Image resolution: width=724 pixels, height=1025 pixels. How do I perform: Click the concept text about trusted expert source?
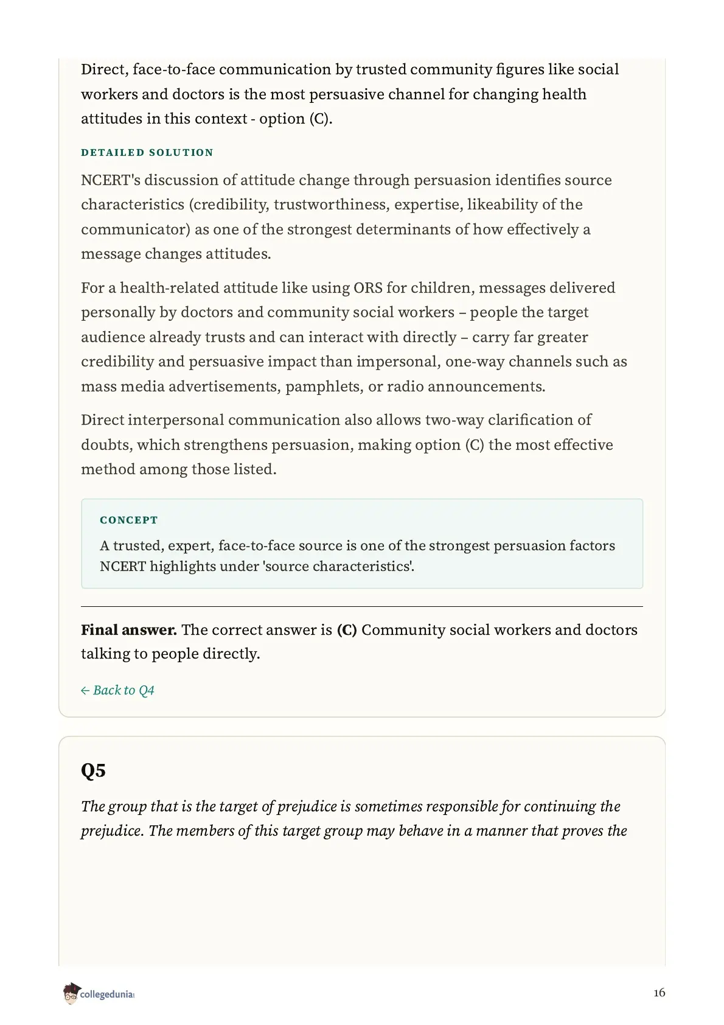click(x=357, y=556)
